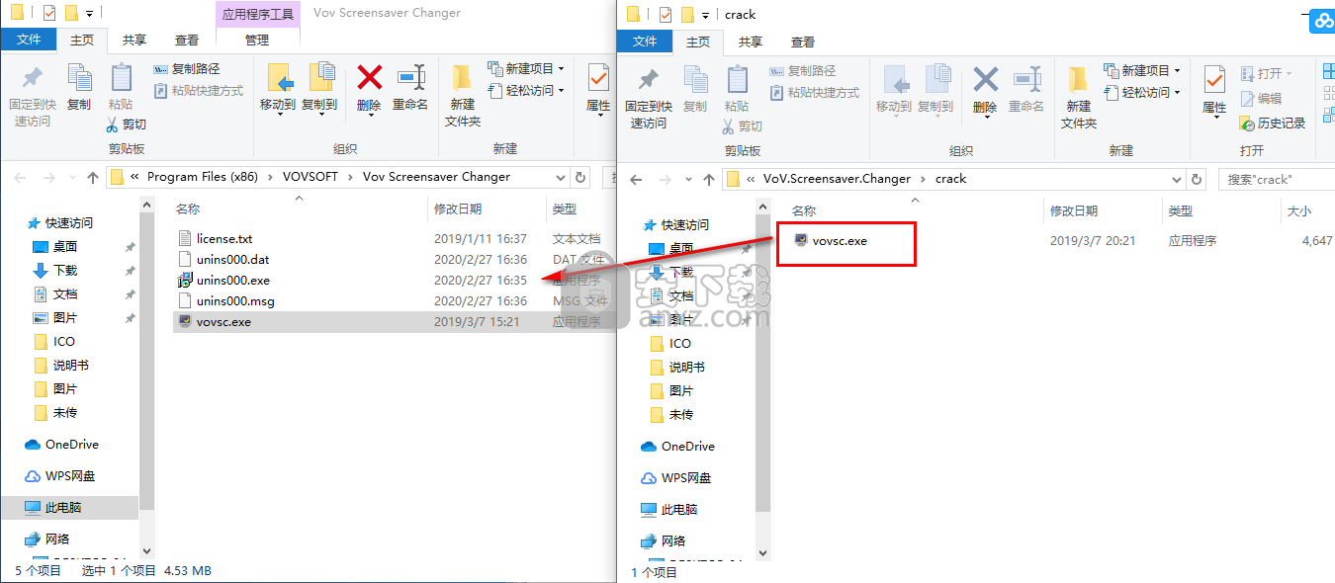This screenshot has height=583, width=1335.
Task: Open Easy access (轻松访问) dropdown in left window
Action: point(526,90)
